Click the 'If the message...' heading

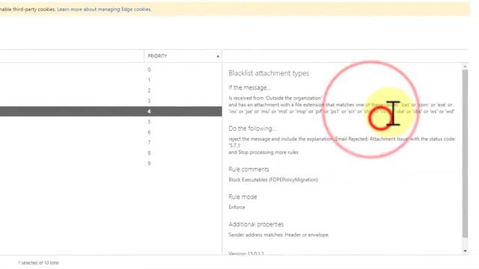(x=249, y=88)
